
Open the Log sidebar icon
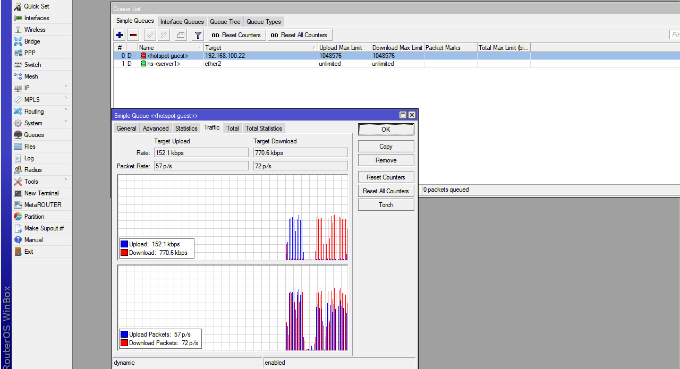coord(18,158)
